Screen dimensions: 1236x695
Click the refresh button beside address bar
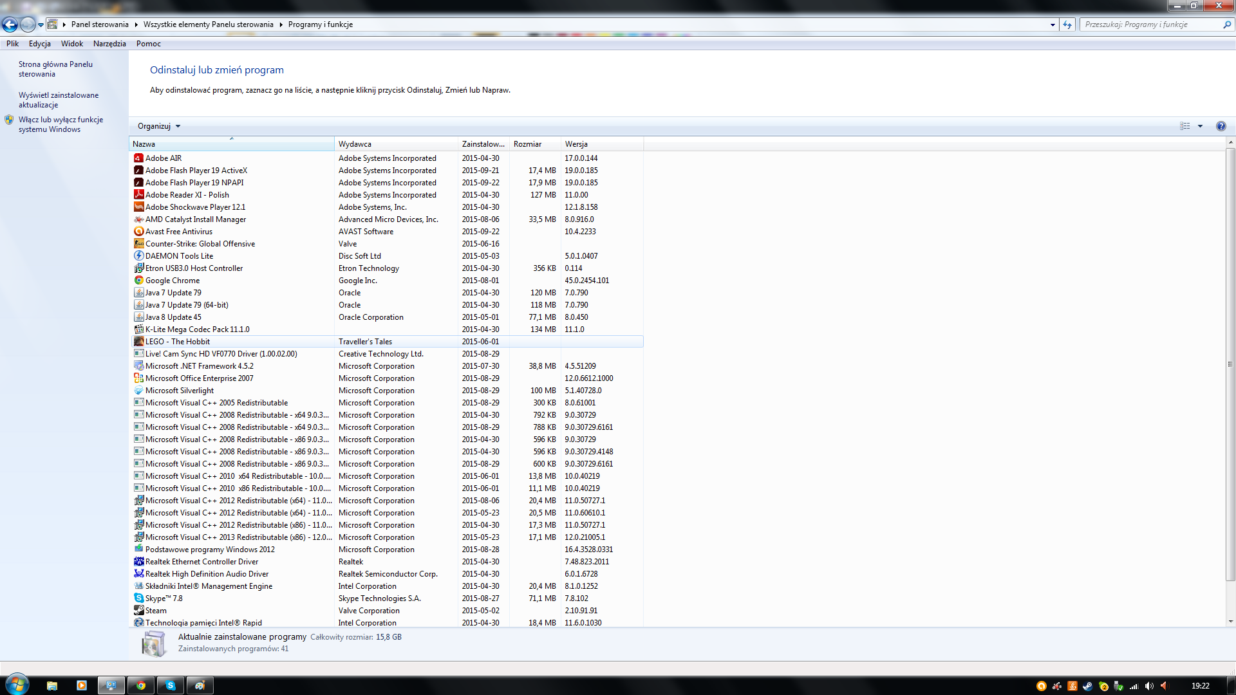pyautogui.click(x=1067, y=24)
